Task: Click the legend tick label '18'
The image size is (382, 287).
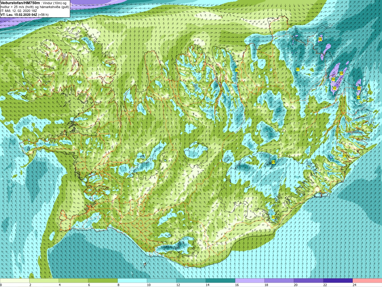Action: 266,285
